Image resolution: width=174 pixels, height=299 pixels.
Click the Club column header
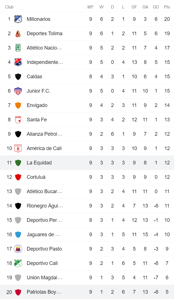(9, 7)
